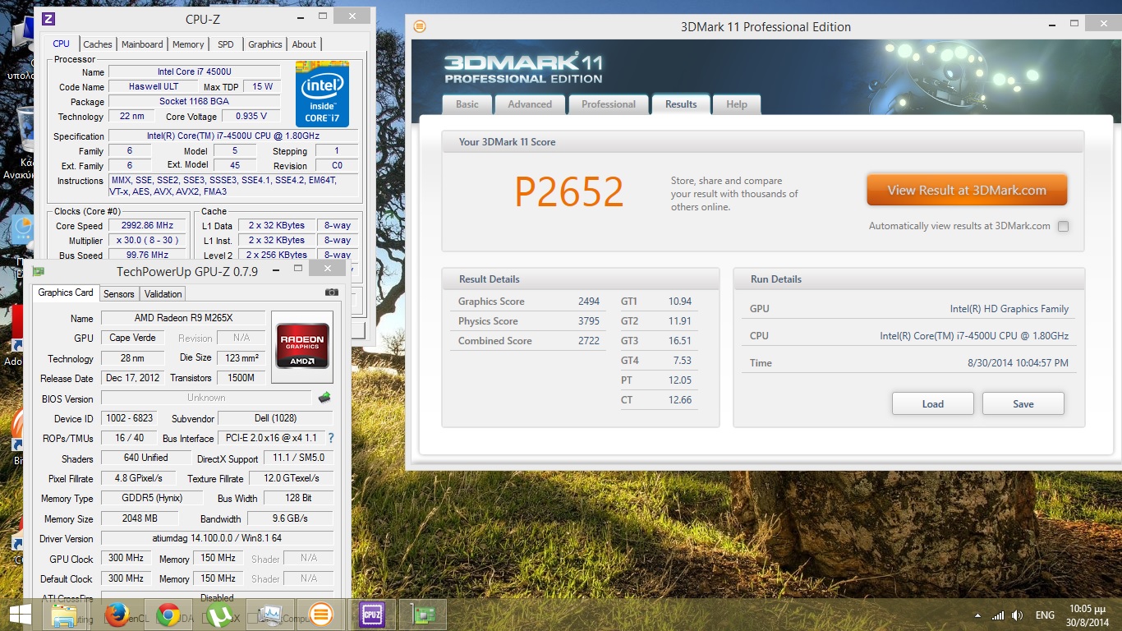1122x631 pixels.
Task: Click the Physics Score value 3795
Action: (x=589, y=321)
